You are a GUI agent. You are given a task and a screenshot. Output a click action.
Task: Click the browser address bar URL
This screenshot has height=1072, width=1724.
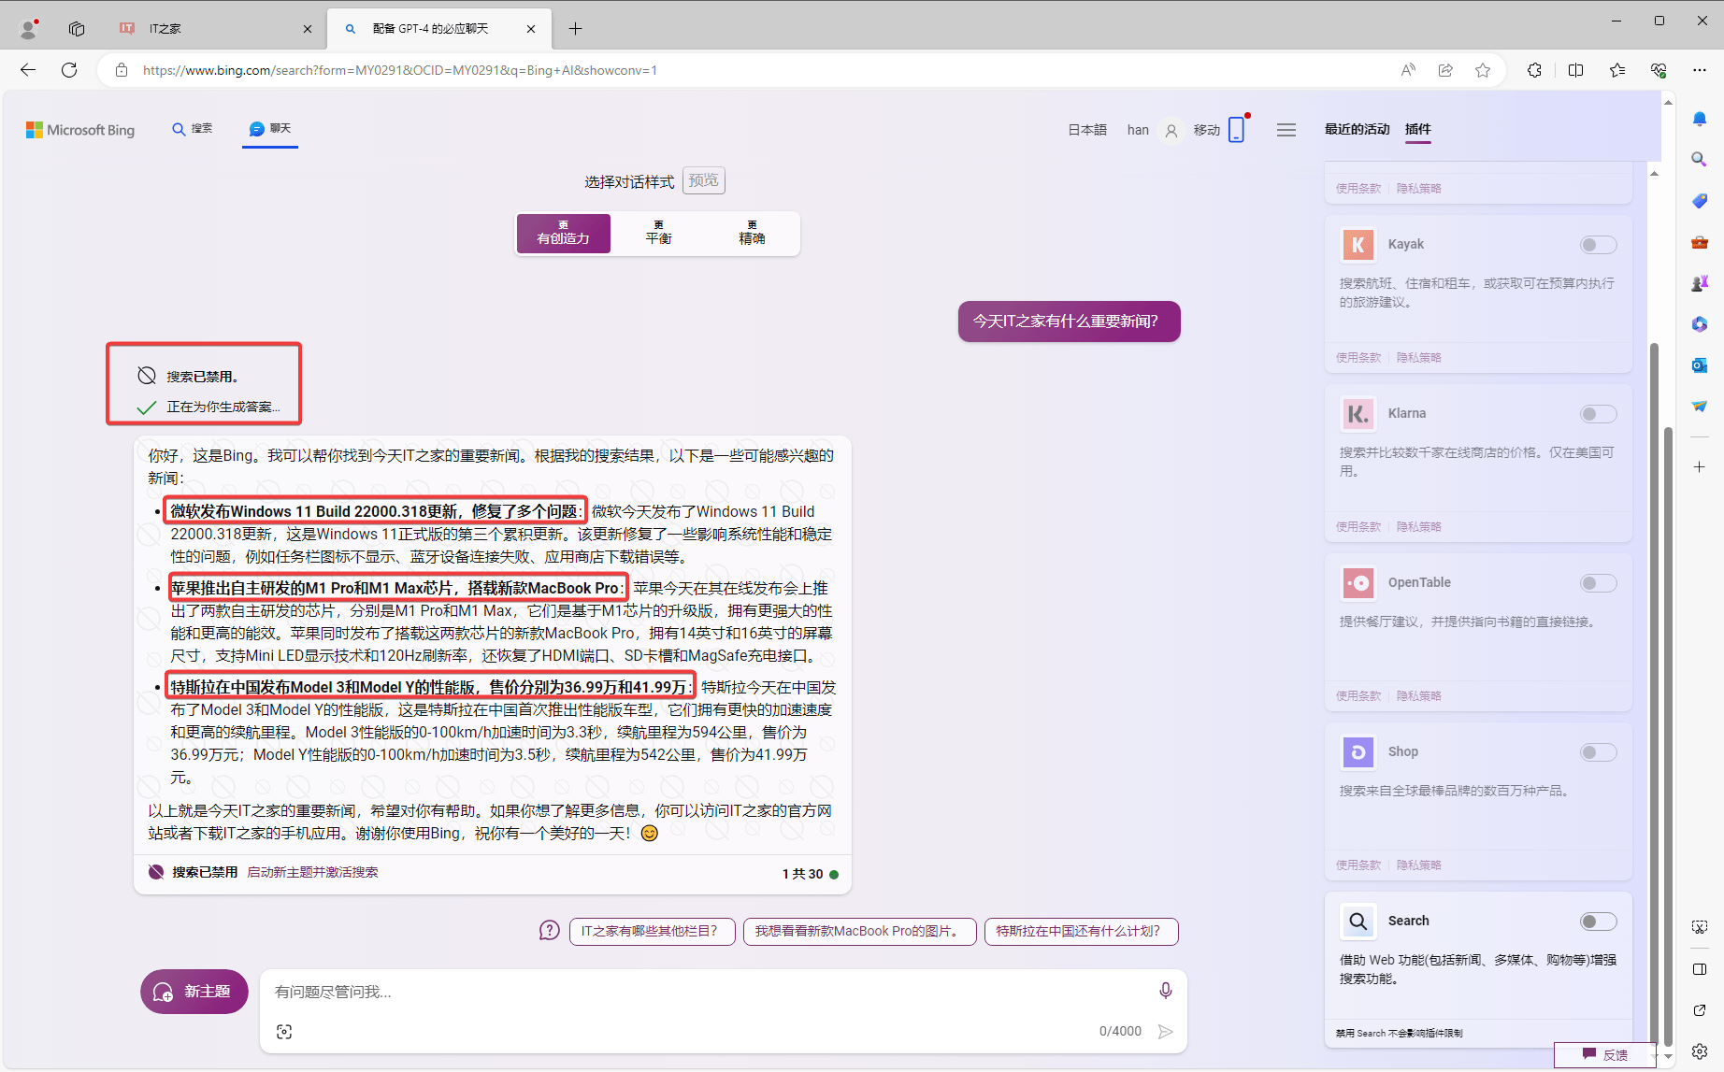click(400, 70)
